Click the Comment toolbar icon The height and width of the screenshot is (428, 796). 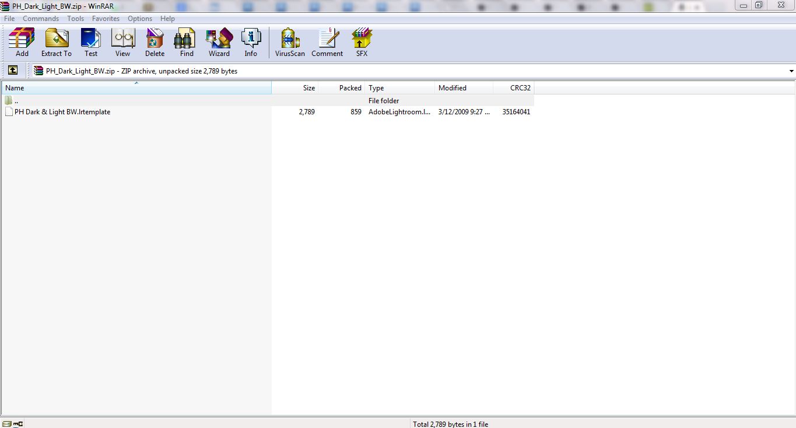(327, 43)
